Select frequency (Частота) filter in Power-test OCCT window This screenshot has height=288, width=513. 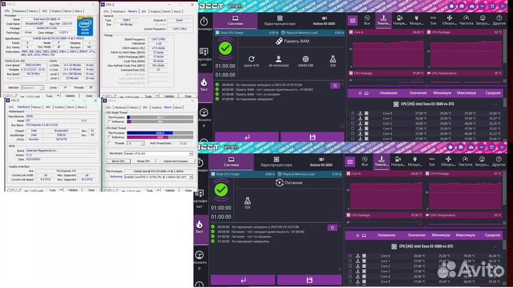465,161
